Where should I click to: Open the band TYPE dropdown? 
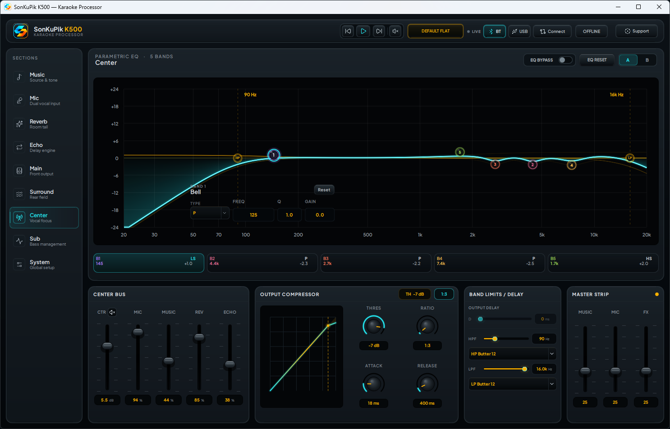(x=210, y=213)
